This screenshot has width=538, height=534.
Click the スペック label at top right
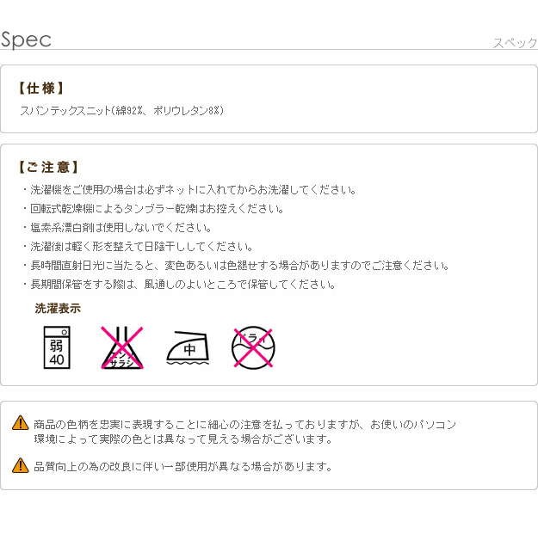[x=514, y=43]
